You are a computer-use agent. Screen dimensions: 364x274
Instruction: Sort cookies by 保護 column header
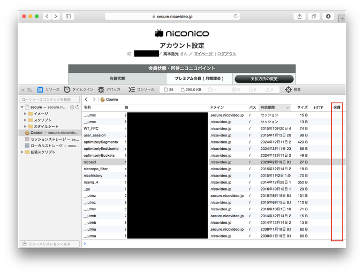click(337, 108)
